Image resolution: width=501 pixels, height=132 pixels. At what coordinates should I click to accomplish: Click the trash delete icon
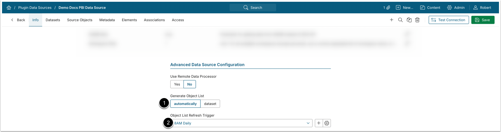tap(417, 20)
